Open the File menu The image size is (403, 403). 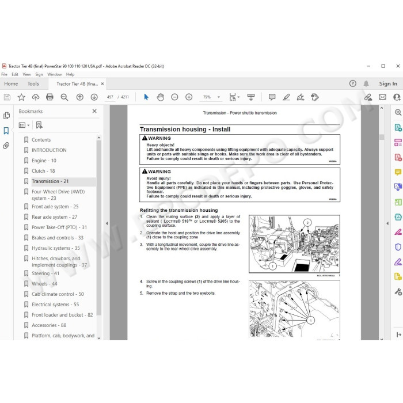click(x=5, y=74)
